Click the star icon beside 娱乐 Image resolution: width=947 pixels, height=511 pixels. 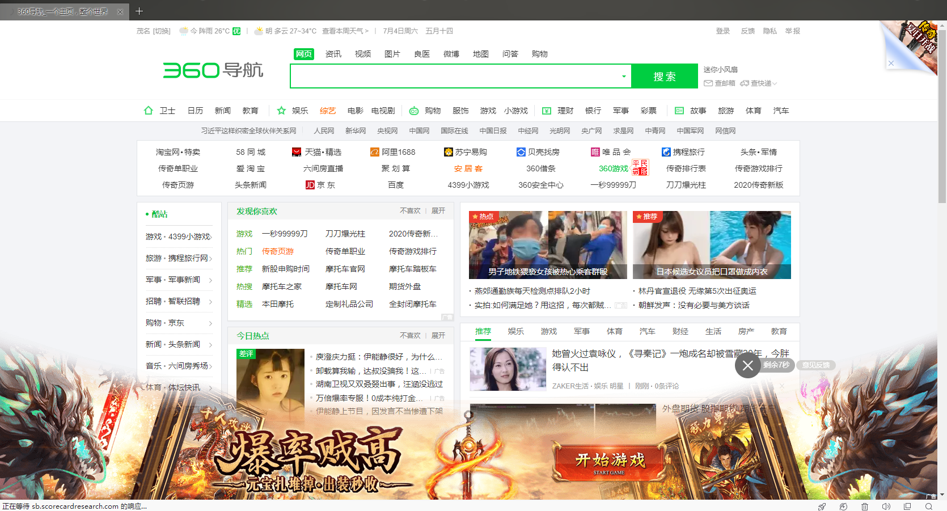pos(281,111)
